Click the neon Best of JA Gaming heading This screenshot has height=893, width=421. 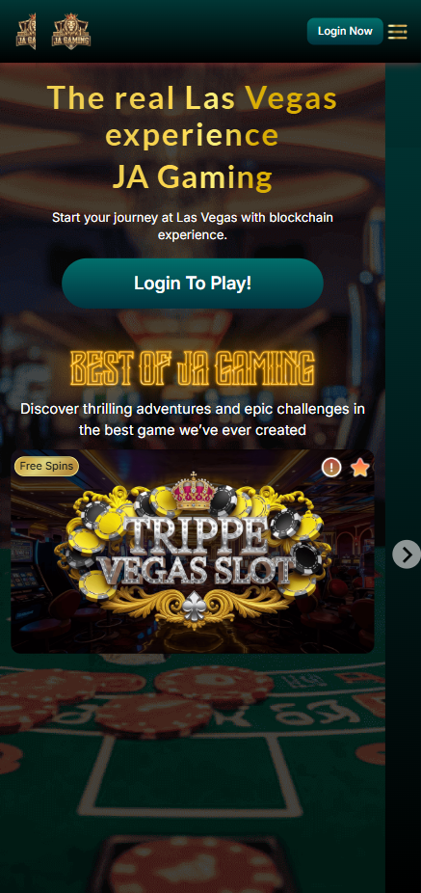[x=193, y=368]
